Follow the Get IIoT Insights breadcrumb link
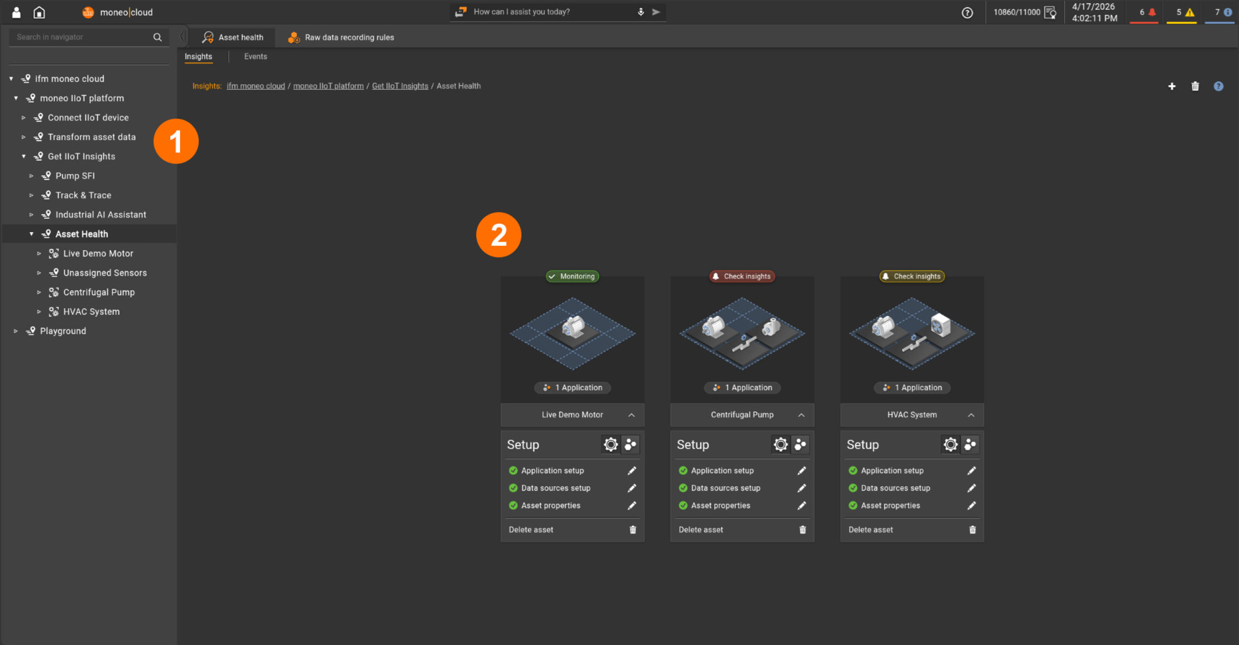The height and width of the screenshot is (645, 1239). point(400,86)
